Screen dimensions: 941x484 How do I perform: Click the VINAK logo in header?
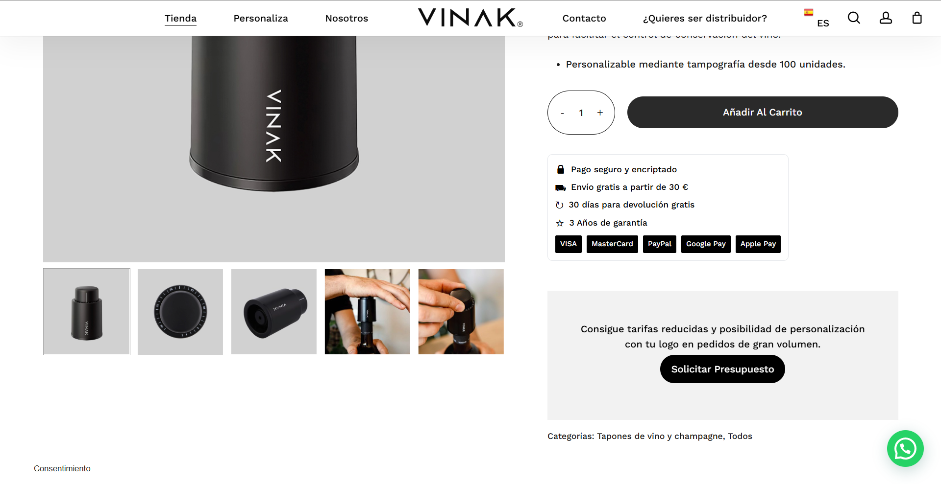tap(470, 18)
